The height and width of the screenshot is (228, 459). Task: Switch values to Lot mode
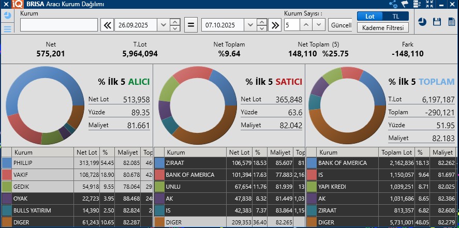[370, 17]
